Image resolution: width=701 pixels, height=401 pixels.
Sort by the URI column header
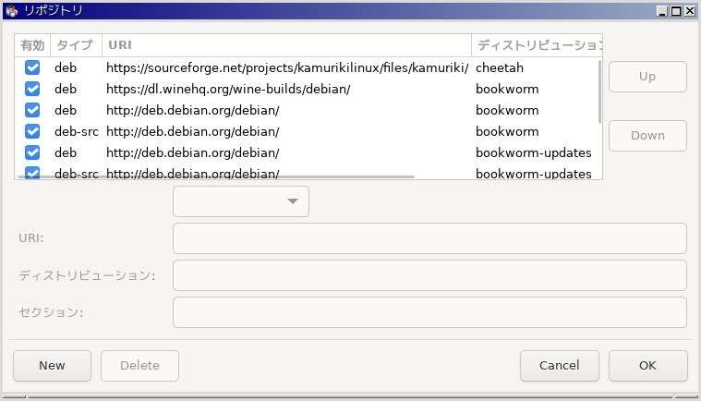286,45
